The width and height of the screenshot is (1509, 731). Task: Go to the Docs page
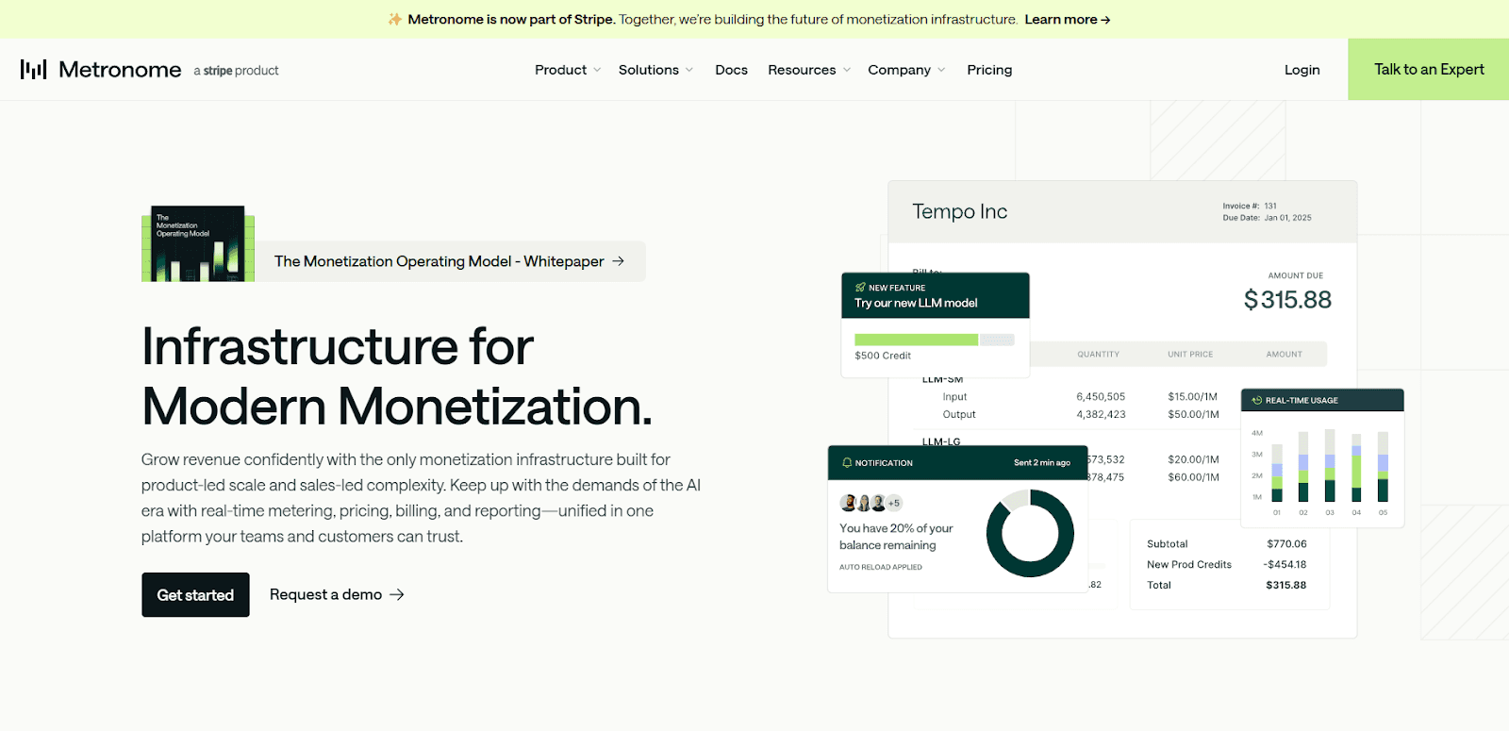(731, 70)
